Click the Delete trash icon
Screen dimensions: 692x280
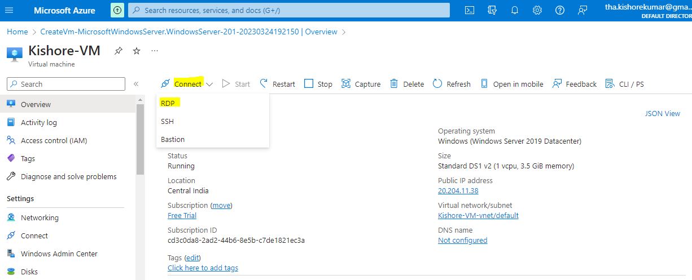click(395, 84)
